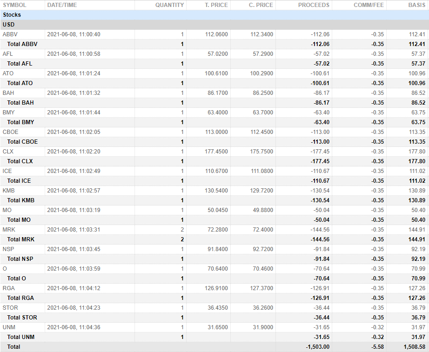Select BMY trade time 11:01:44
429x352 pixels.
[90, 113]
